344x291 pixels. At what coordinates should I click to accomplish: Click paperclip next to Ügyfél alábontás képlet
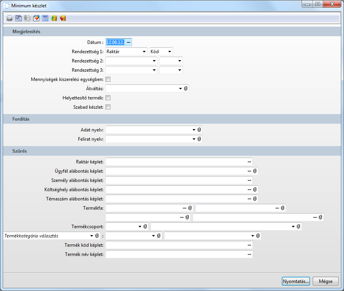tap(255, 171)
